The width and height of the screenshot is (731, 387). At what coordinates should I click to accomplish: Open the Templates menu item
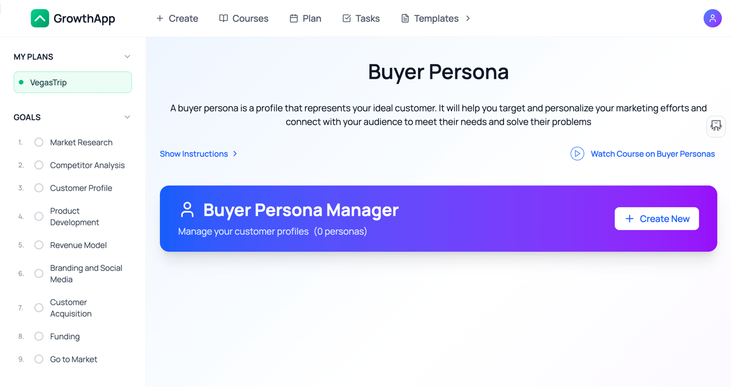tap(430, 18)
